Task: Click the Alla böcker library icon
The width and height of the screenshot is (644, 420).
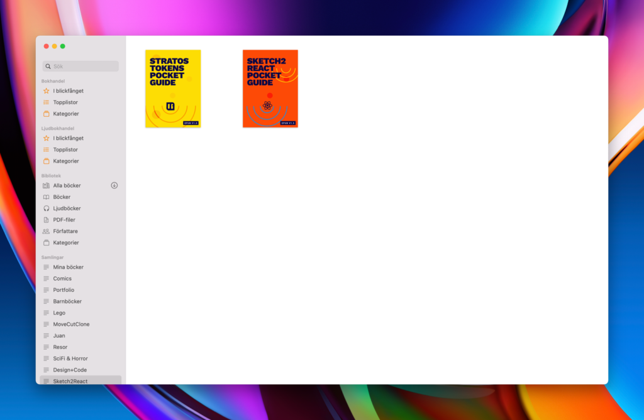Action: [46, 186]
